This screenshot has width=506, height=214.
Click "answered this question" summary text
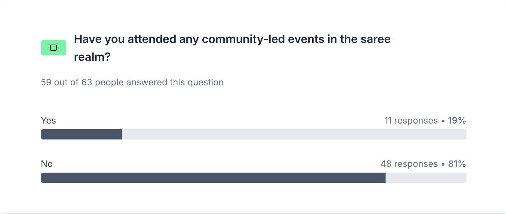coord(175,82)
